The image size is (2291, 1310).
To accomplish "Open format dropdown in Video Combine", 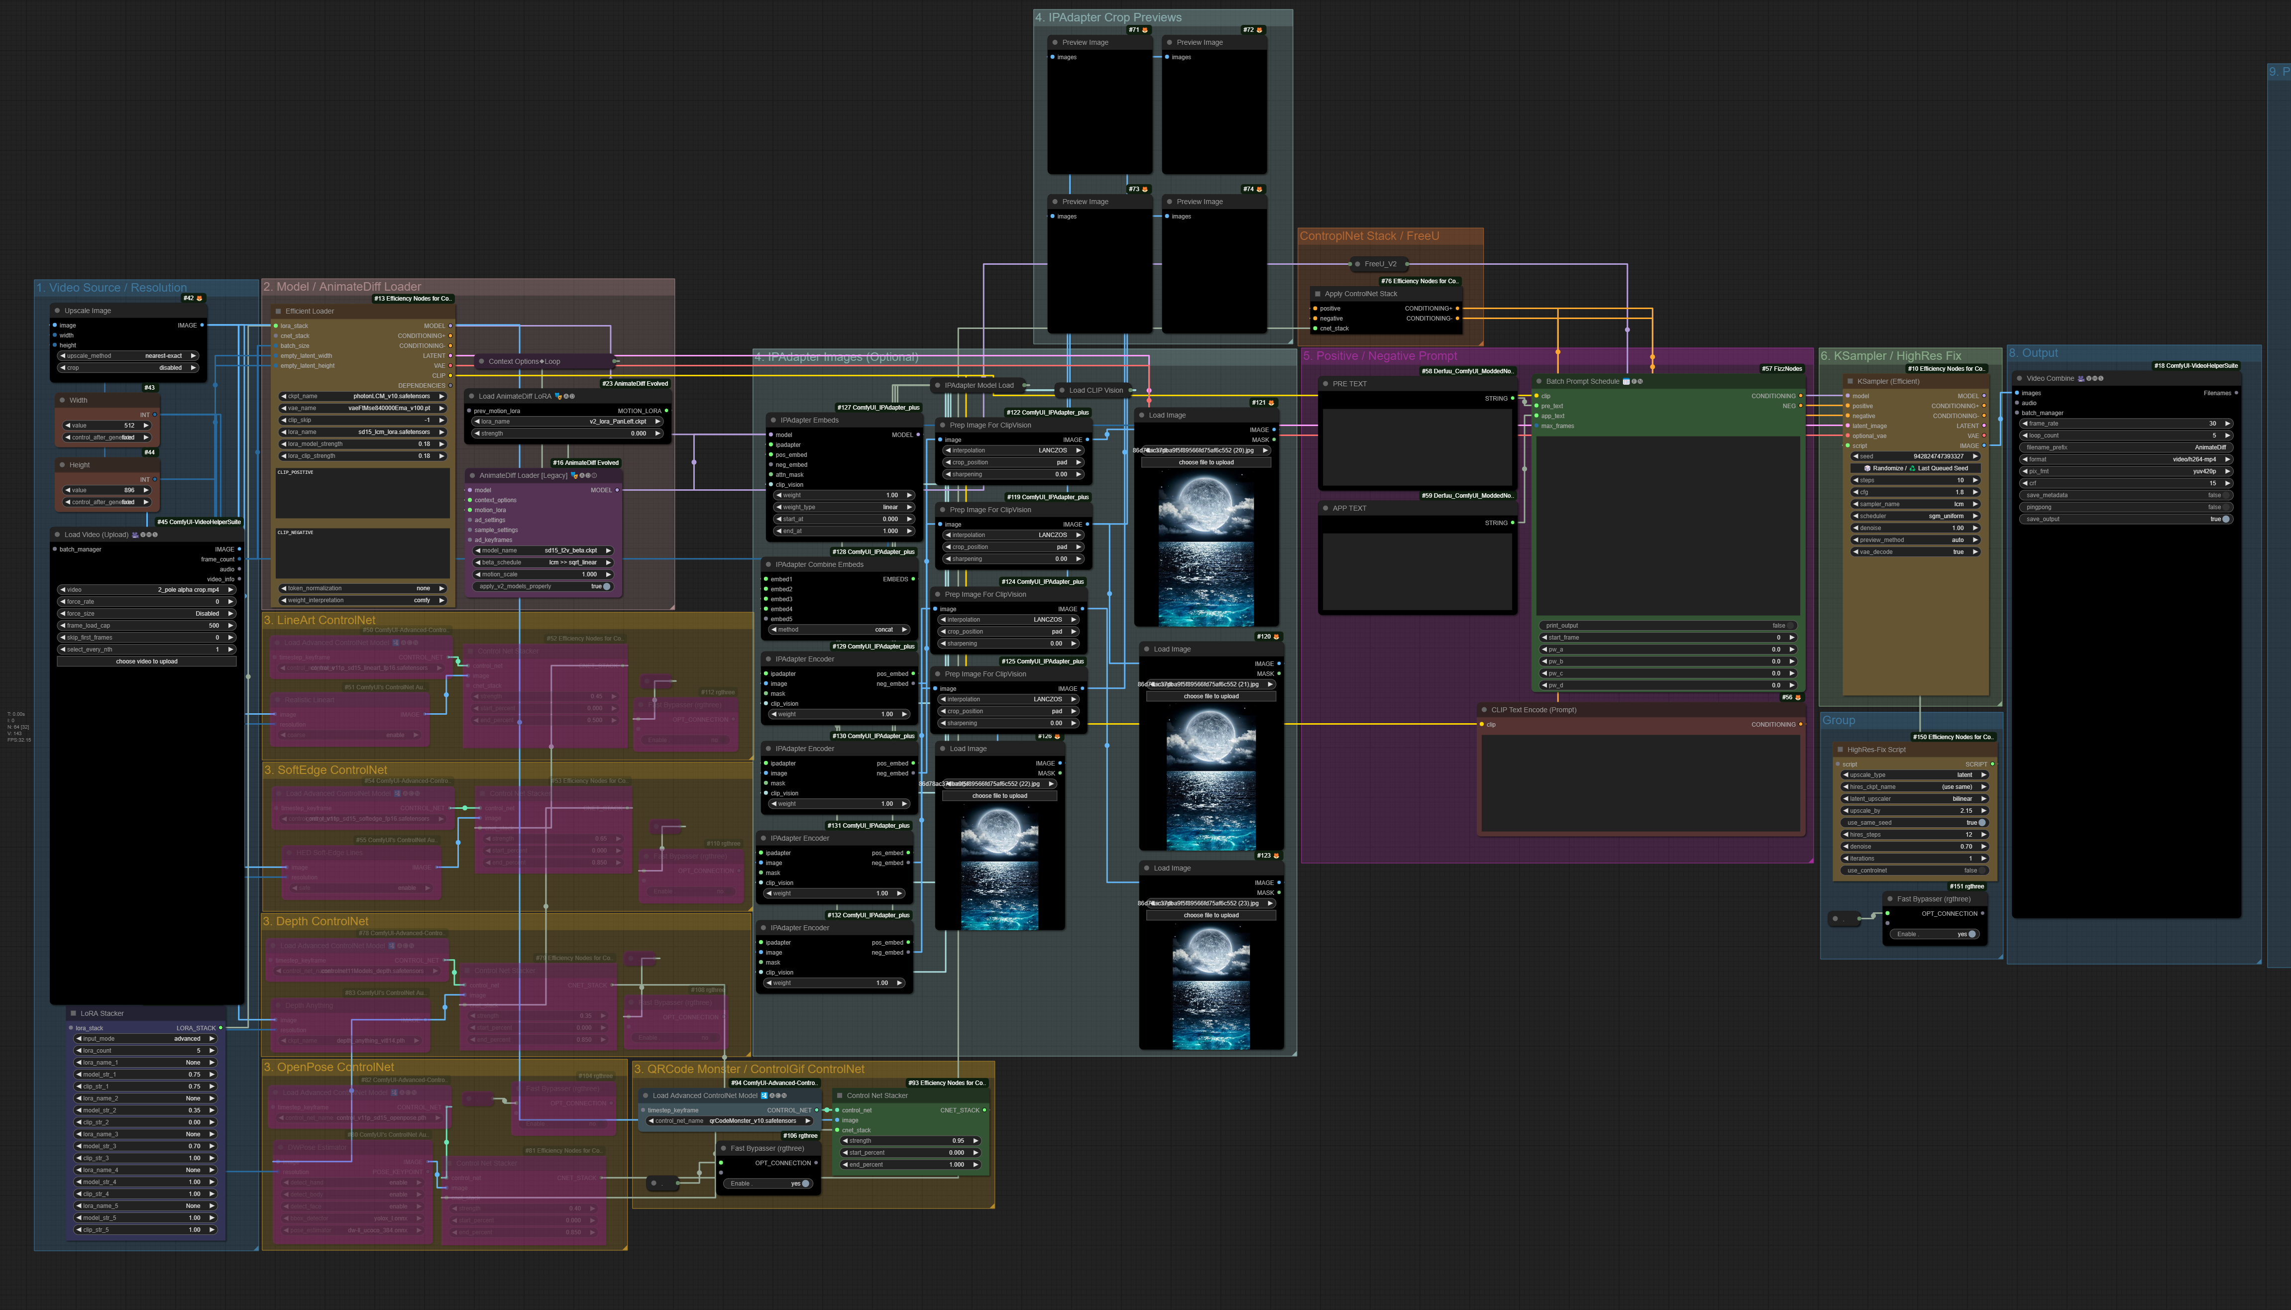I will coord(2125,459).
